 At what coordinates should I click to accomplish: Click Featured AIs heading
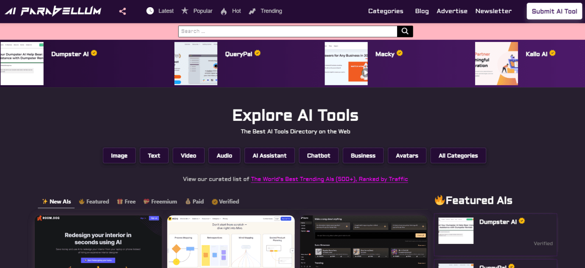473,200
